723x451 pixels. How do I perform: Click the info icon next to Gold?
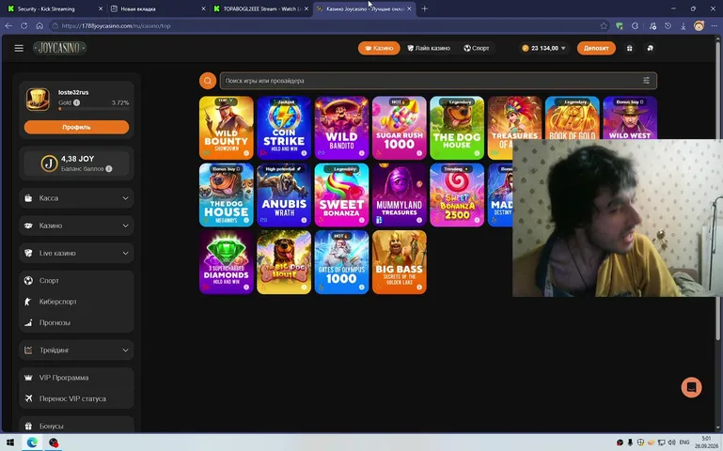[x=76, y=102]
